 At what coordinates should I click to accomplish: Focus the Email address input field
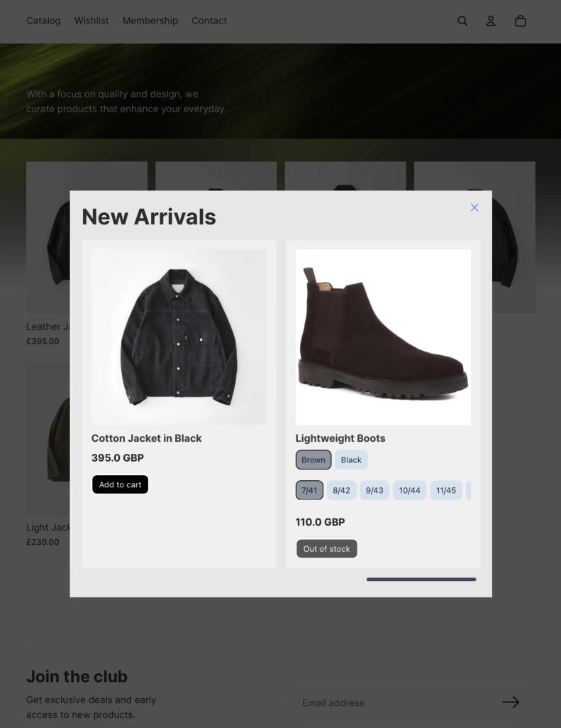390,702
